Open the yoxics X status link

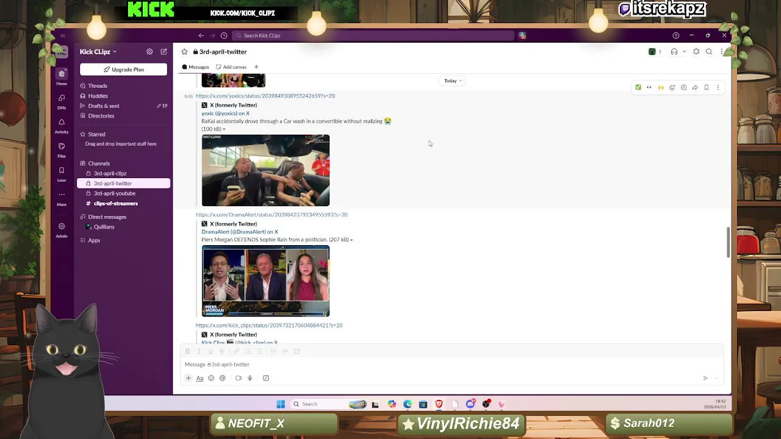[x=265, y=96]
